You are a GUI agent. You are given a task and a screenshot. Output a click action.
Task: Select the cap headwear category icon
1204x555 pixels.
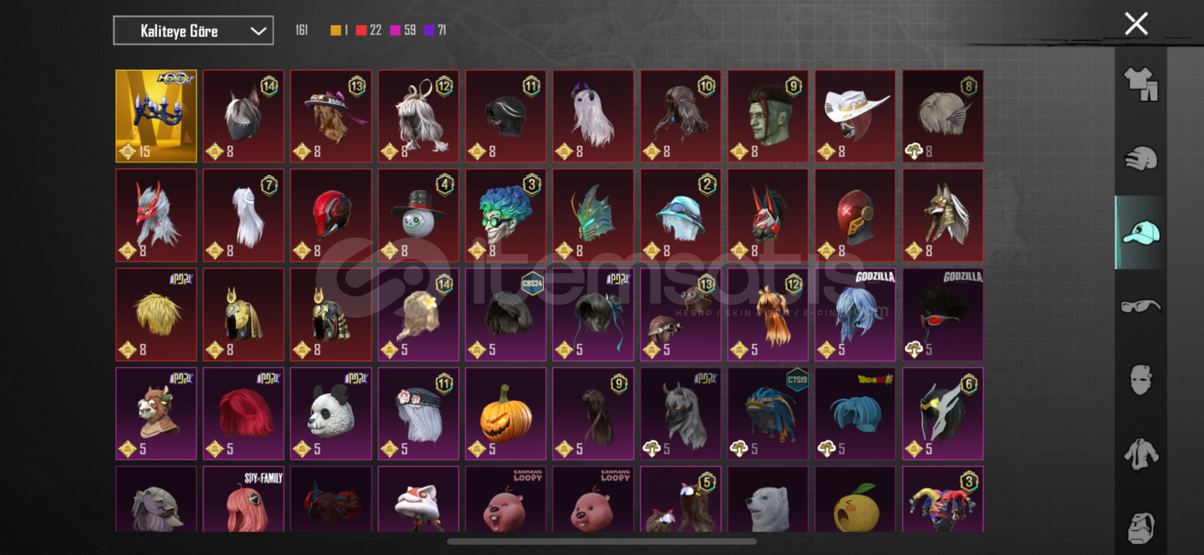coord(1141,232)
